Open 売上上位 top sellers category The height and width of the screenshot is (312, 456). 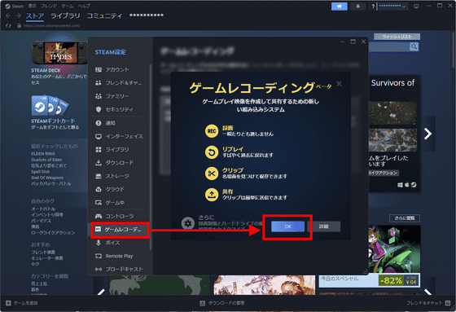tap(39, 283)
